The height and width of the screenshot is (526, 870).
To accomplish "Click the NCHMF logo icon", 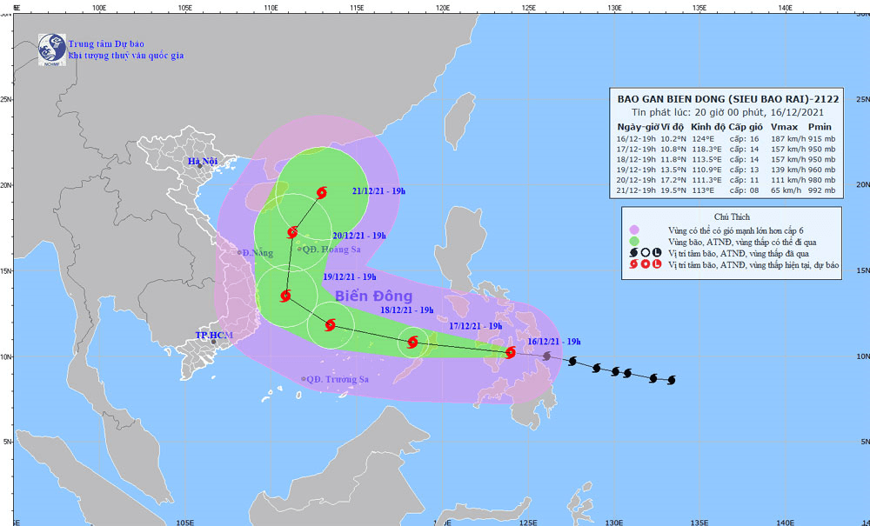I will tap(52, 50).
